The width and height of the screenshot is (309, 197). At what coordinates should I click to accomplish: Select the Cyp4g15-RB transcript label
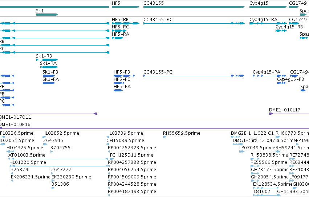click(x=289, y=27)
